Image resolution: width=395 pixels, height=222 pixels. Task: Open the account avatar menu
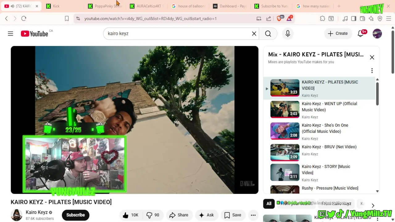coord(377,34)
